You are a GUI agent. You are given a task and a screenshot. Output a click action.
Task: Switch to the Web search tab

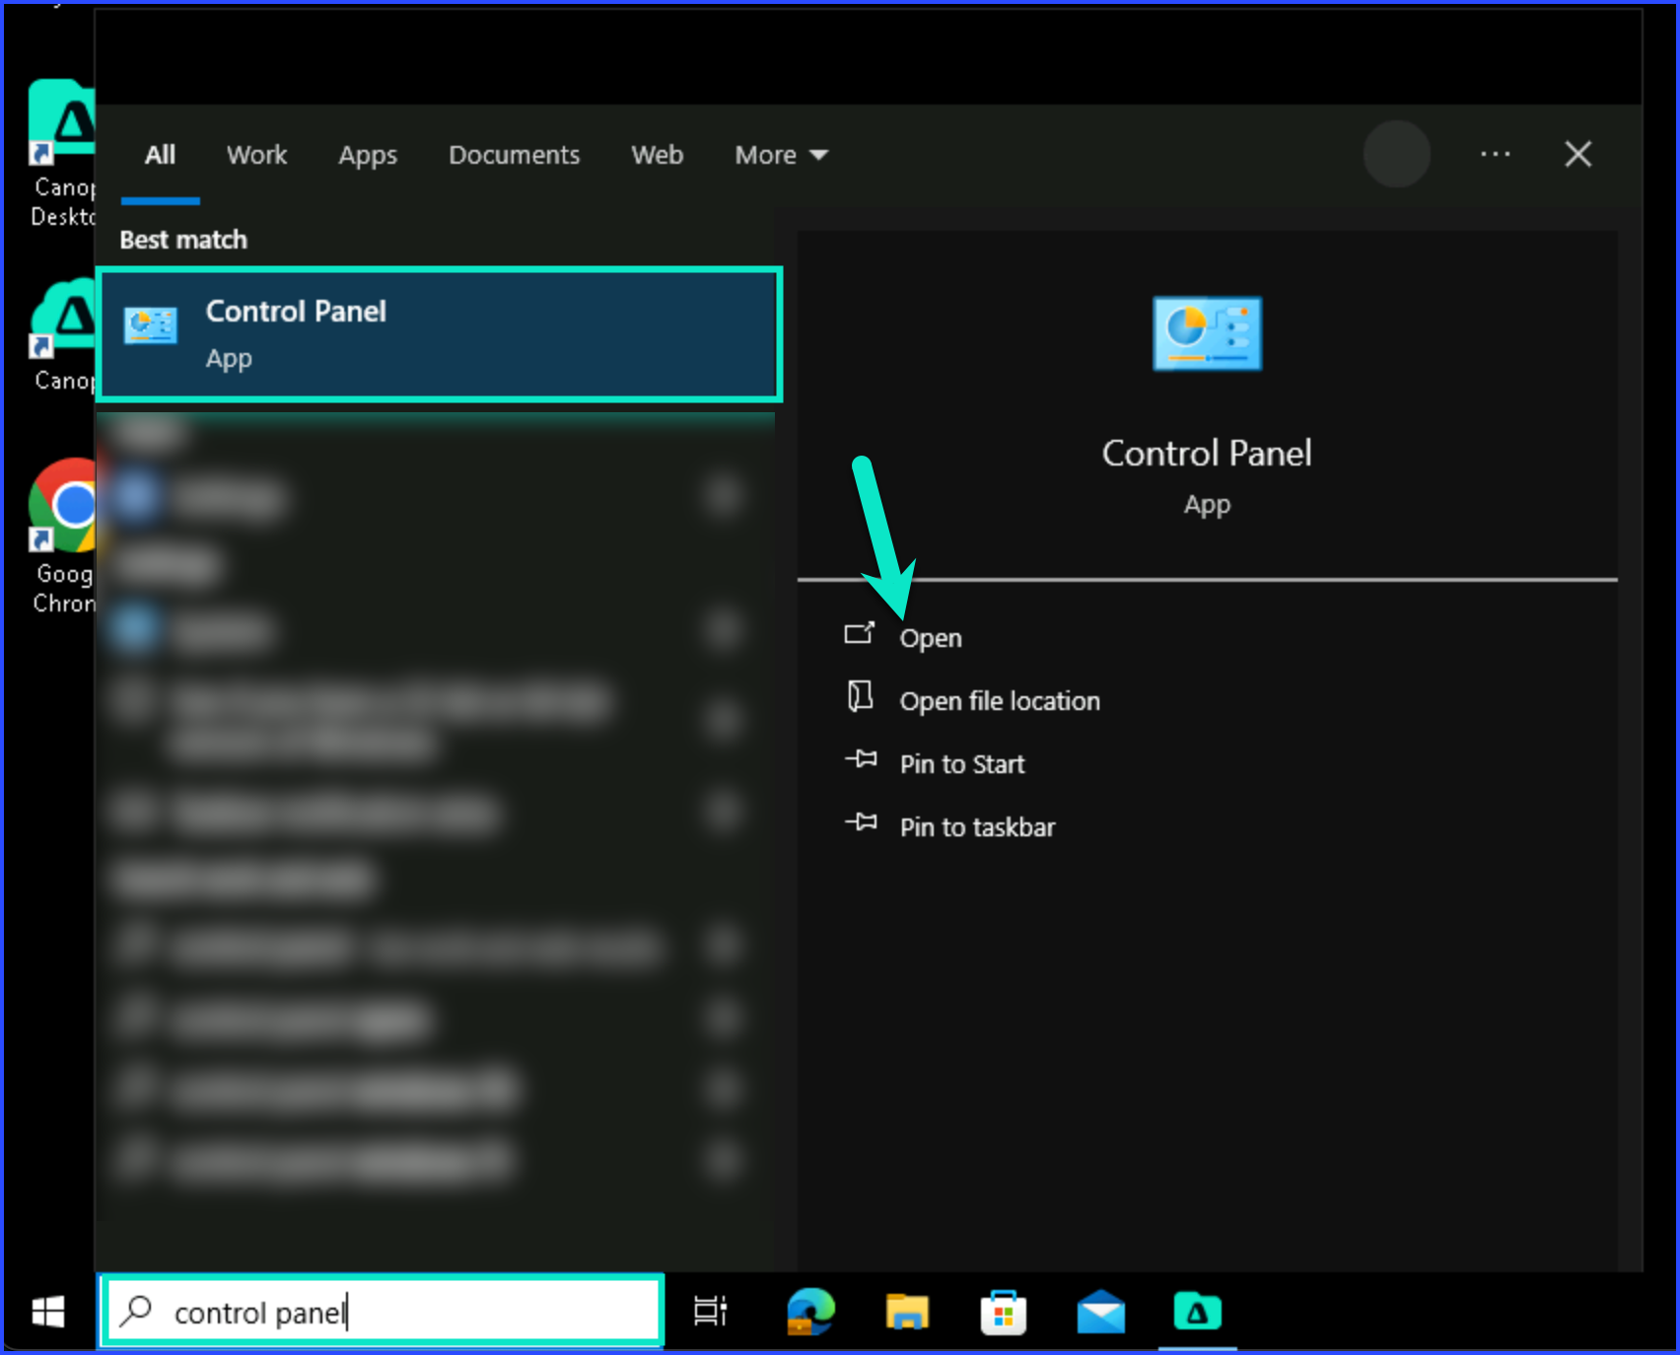(x=658, y=155)
